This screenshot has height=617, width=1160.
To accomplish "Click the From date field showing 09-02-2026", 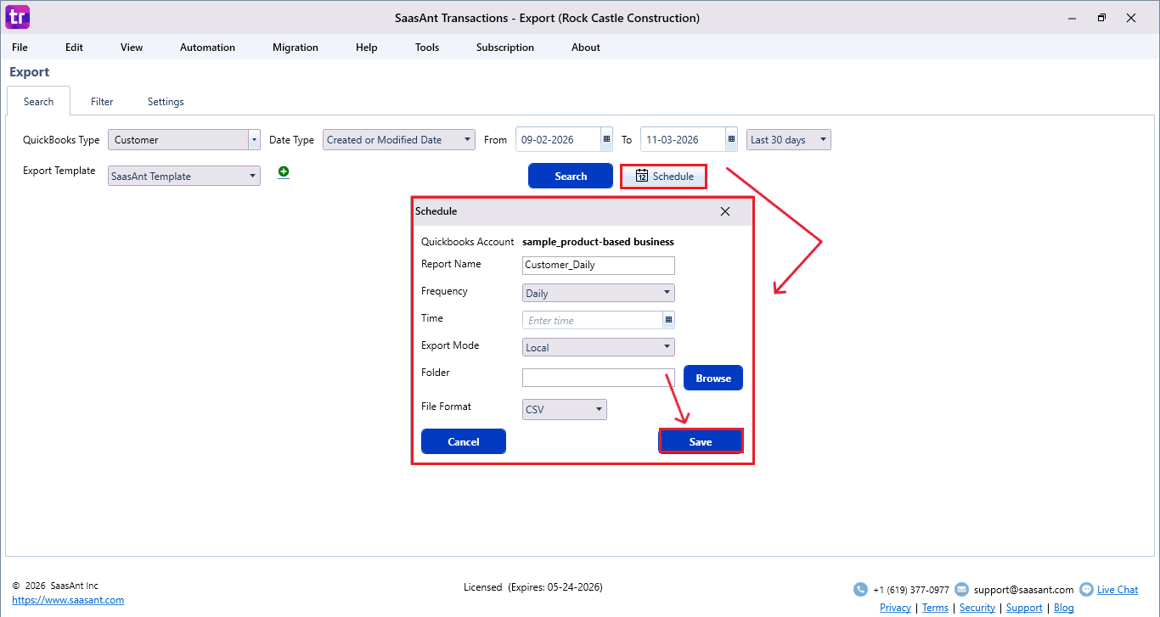I will pyautogui.click(x=558, y=139).
